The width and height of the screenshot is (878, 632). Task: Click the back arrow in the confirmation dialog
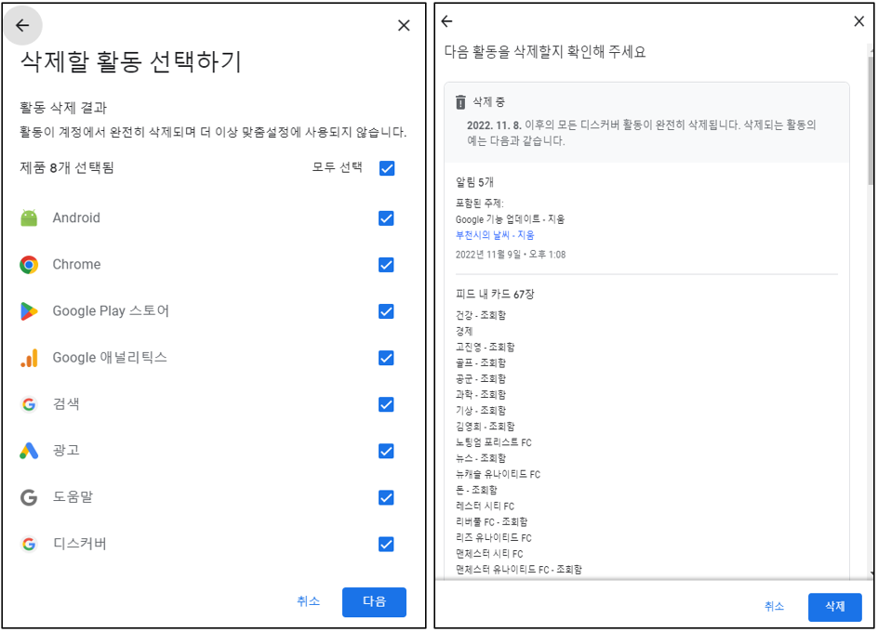click(448, 20)
